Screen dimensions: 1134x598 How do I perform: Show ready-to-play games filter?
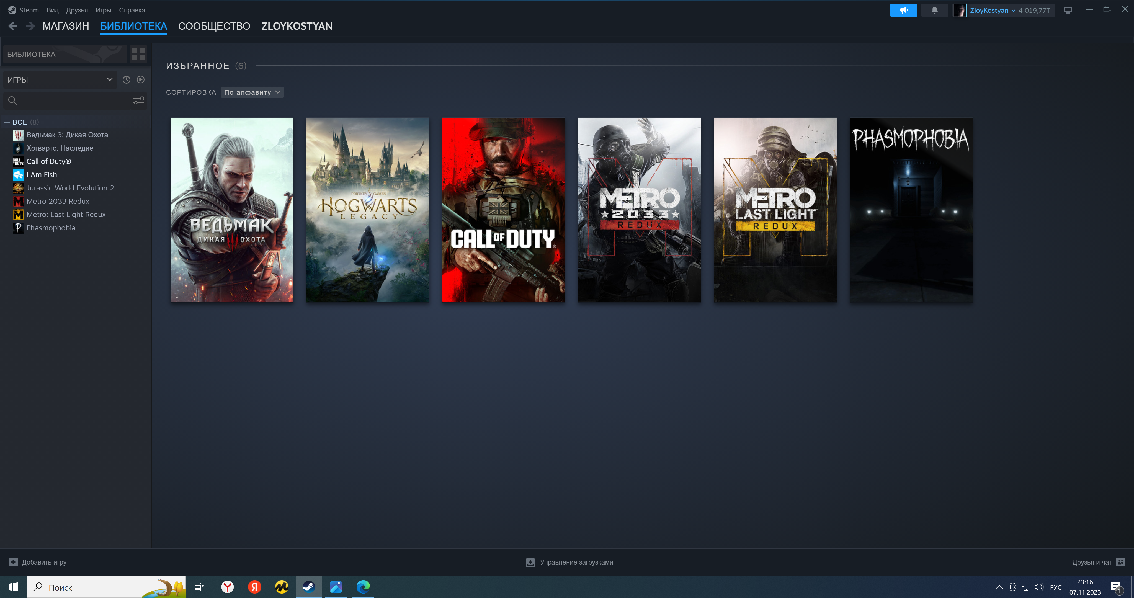[140, 80]
